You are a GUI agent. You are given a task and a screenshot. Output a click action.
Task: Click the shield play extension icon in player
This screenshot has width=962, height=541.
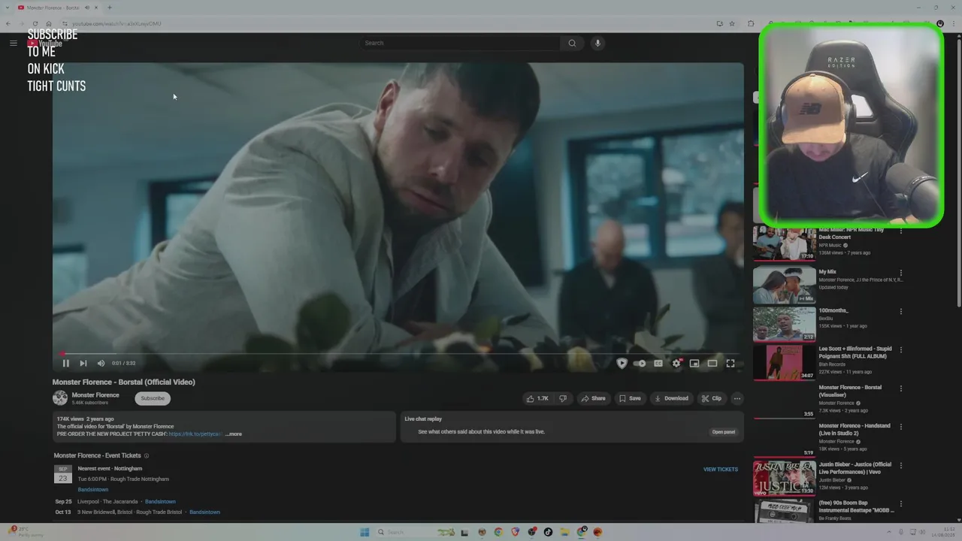click(622, 363)
